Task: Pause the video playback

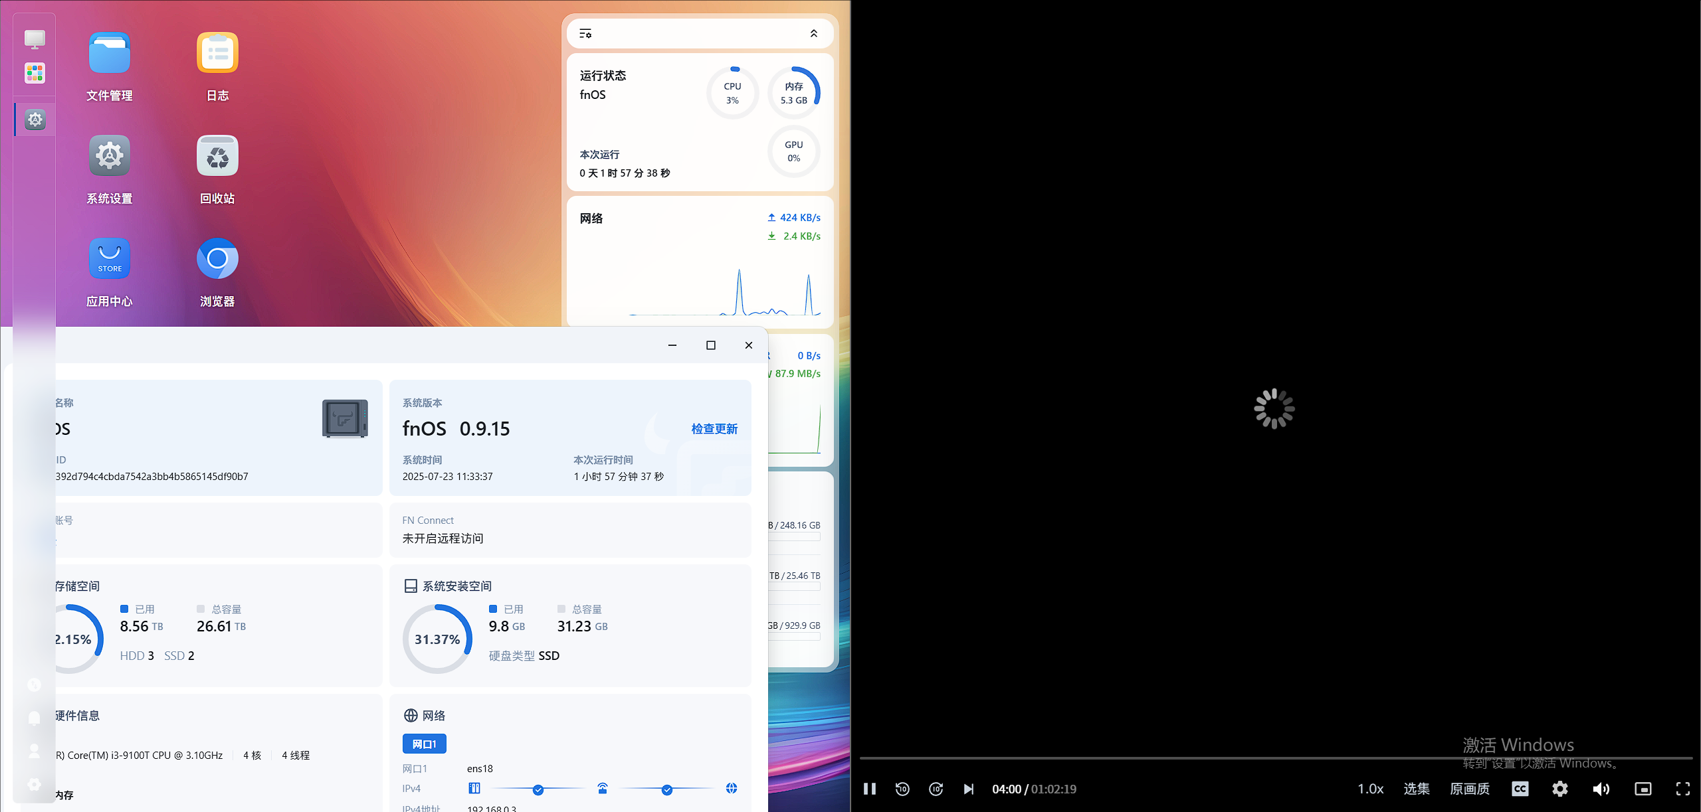Action: tap(869, 789)
